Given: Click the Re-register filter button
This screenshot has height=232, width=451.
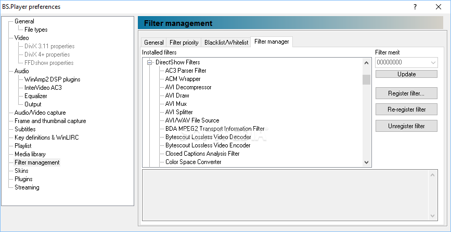Looking at the screenshot, I should (406, 110).
